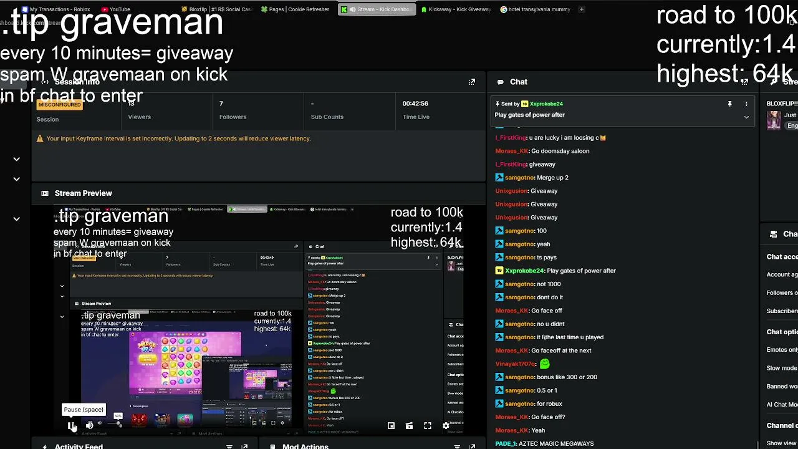Click the Sub Counts stat
This screenshot has height=449, width=798.
(x=327, y=117)
